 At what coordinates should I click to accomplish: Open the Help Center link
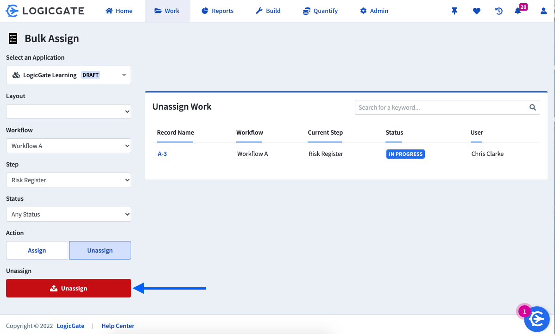point(118,326)
